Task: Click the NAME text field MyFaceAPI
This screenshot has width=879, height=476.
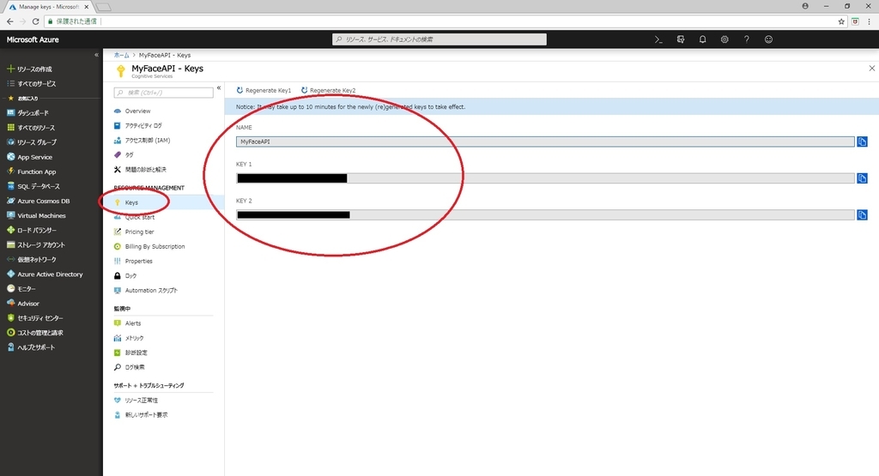Action: 545,142
